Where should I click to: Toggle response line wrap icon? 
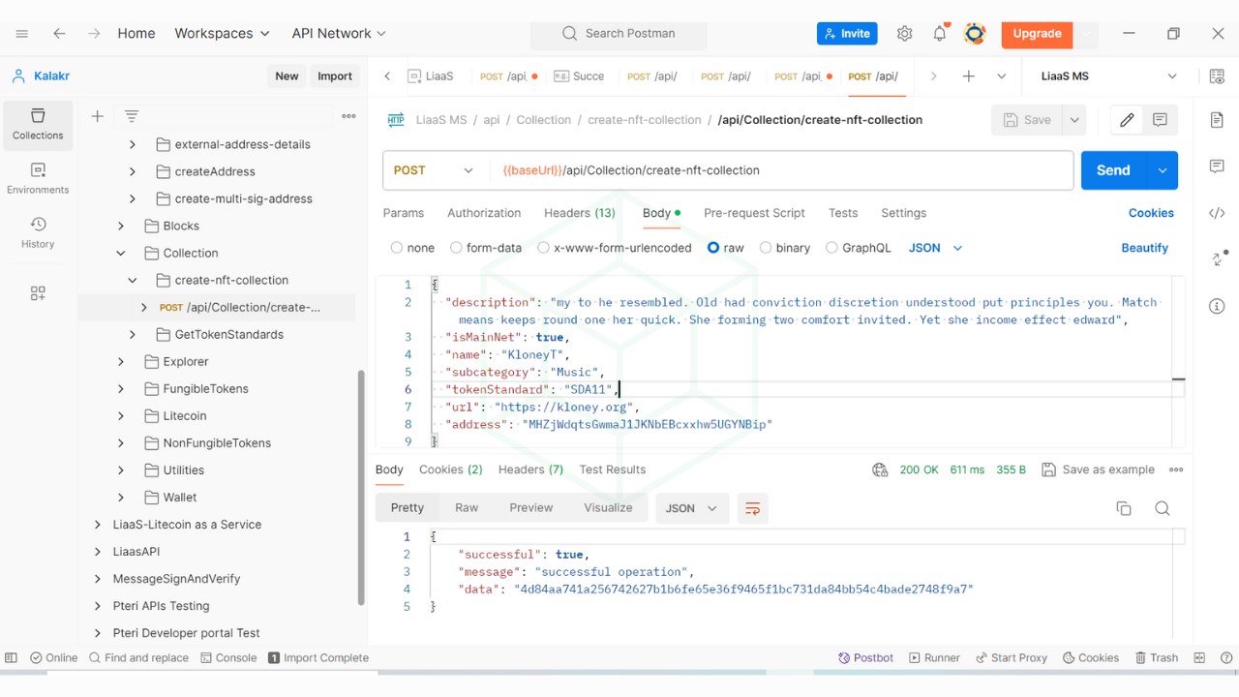(x=752, y=508)
